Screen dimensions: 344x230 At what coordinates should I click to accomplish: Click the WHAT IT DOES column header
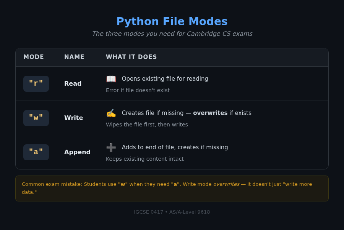point(131,57)
